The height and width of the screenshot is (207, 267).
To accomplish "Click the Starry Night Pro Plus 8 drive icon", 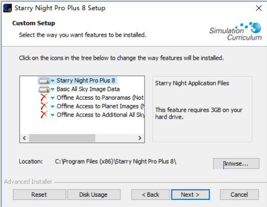I will pyautogui.click(x=44, y=81).
